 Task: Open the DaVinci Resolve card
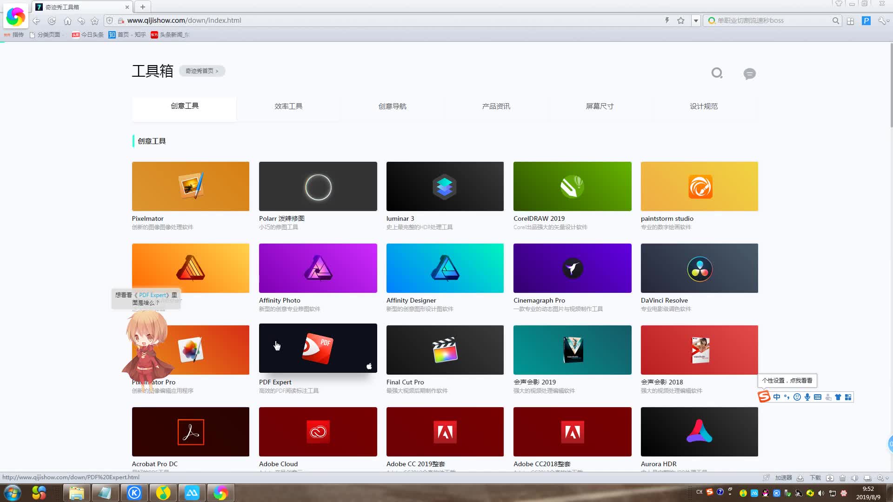pos(699,268)
